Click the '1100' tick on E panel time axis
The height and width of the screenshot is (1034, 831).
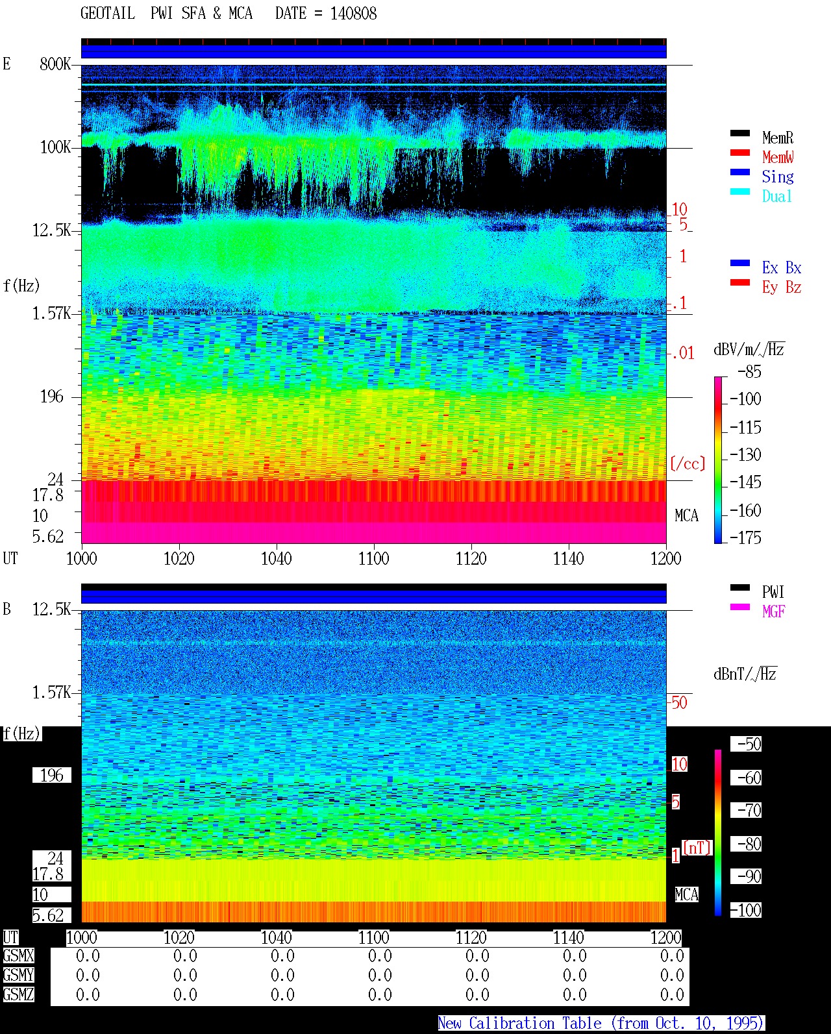[x=374, y=558]
